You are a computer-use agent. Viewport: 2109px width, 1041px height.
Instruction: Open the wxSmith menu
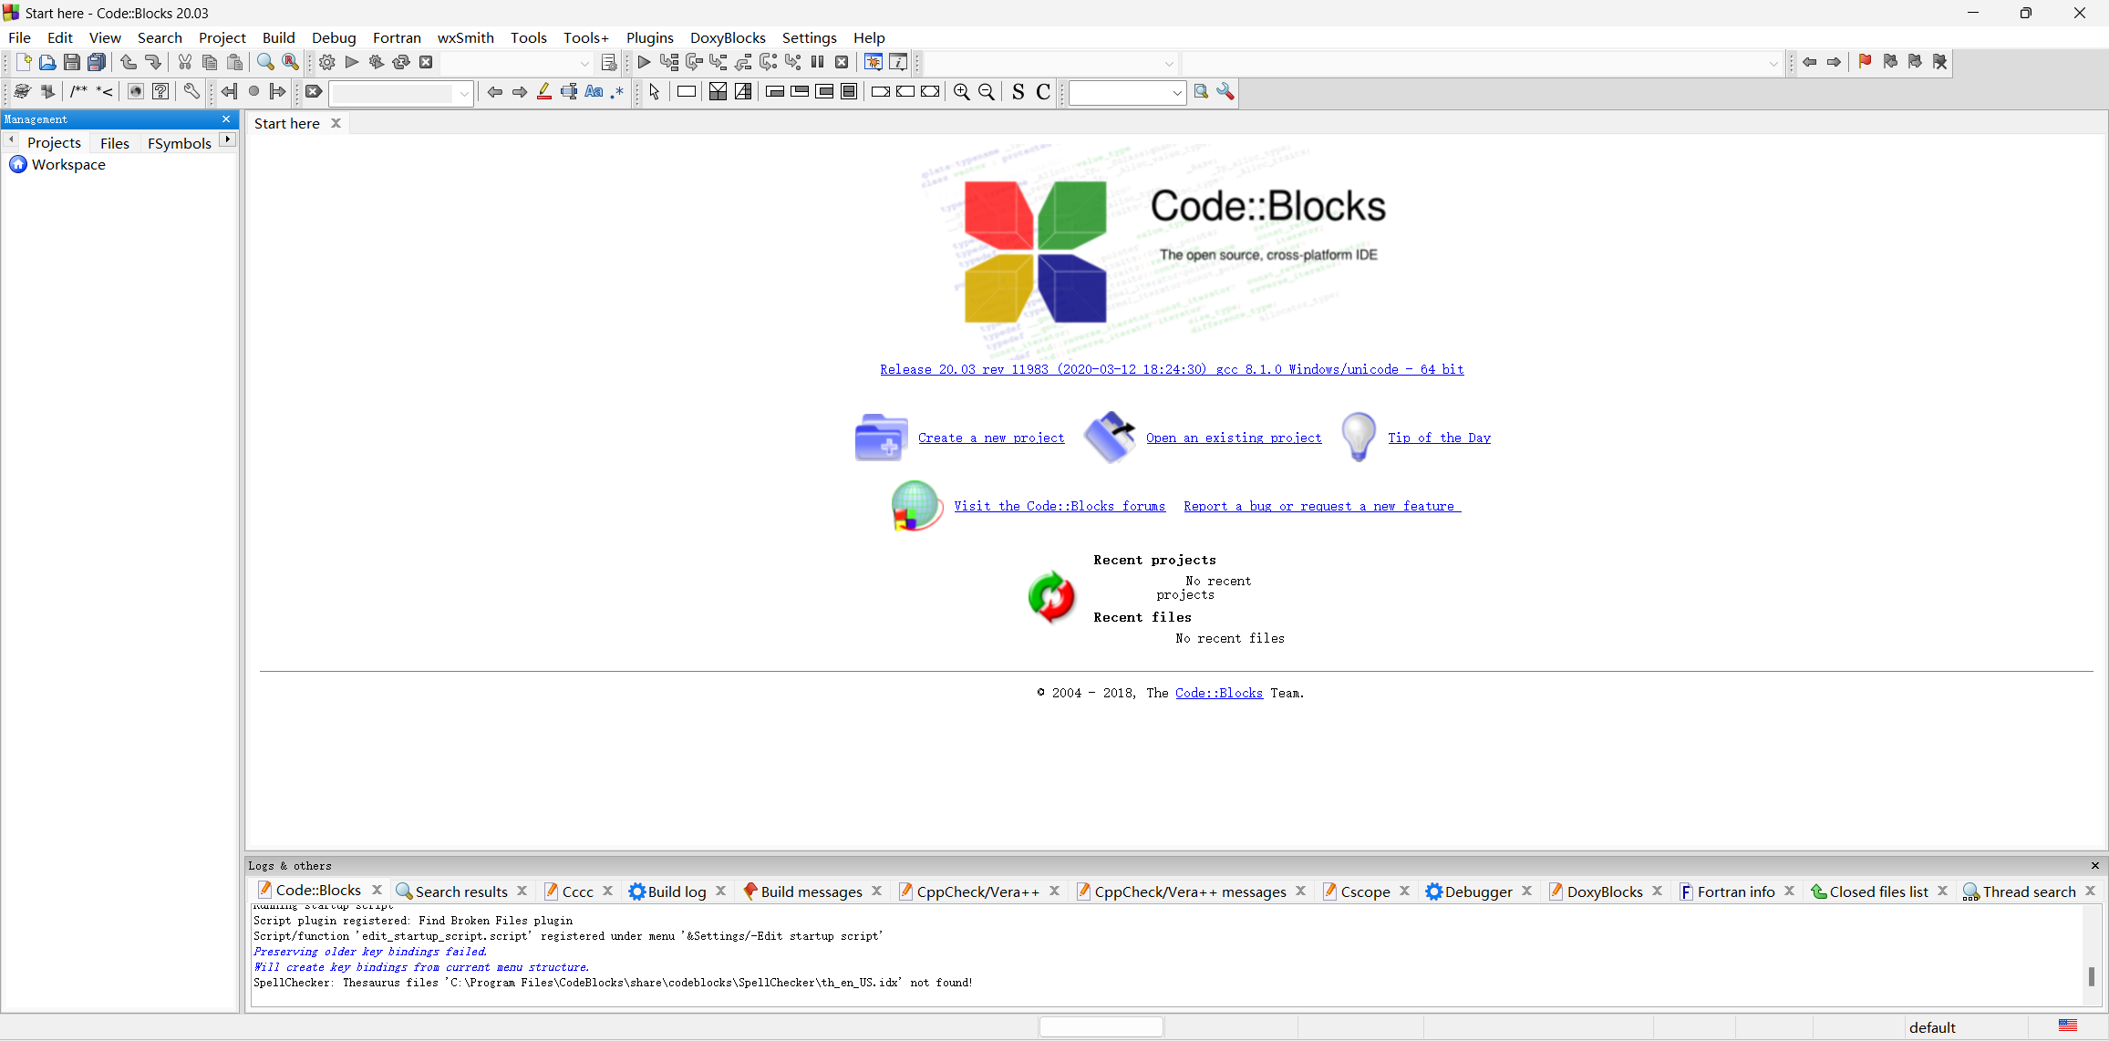[466, 37]
